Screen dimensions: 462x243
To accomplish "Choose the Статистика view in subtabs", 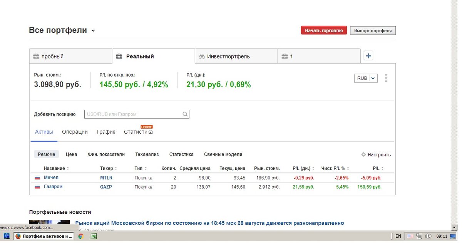I will [x=181, y=154].
